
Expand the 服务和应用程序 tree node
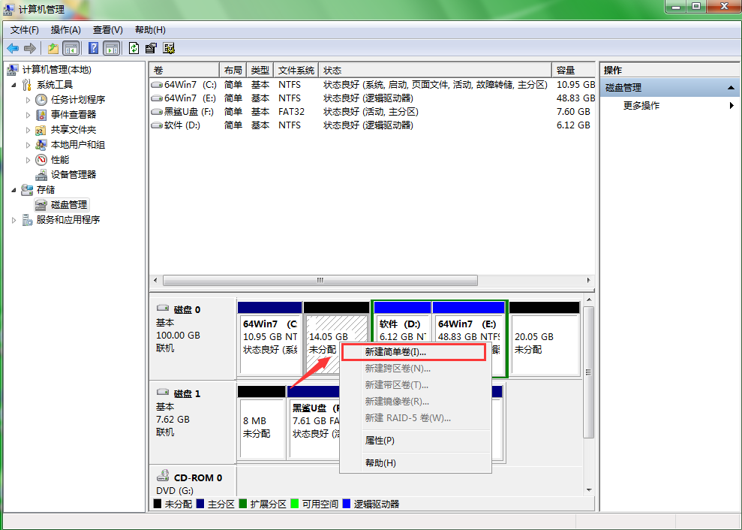pyautogui.click(x=14, y=220)
